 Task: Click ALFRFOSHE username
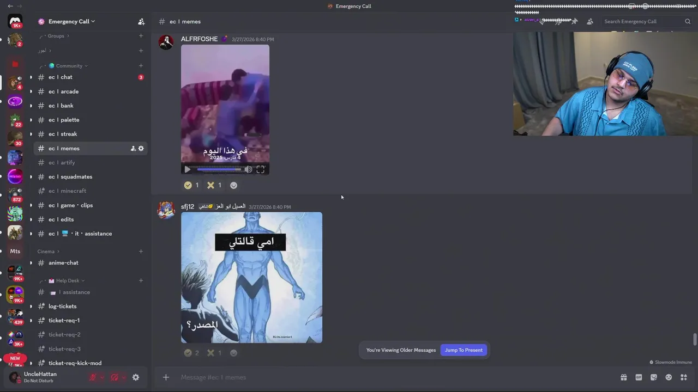[199, 39]
